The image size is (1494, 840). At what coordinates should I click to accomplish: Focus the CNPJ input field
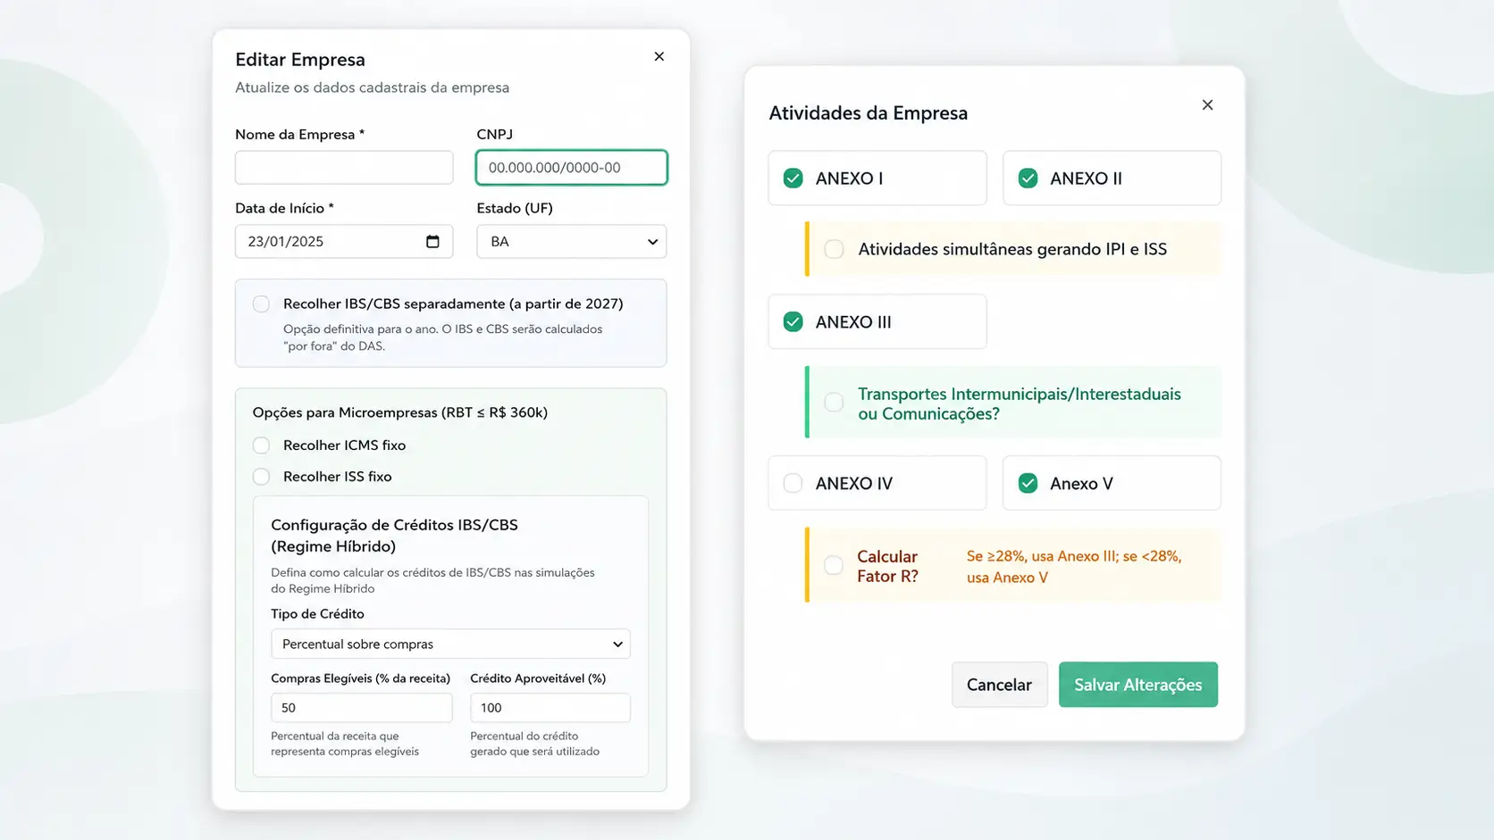(572, 167)
